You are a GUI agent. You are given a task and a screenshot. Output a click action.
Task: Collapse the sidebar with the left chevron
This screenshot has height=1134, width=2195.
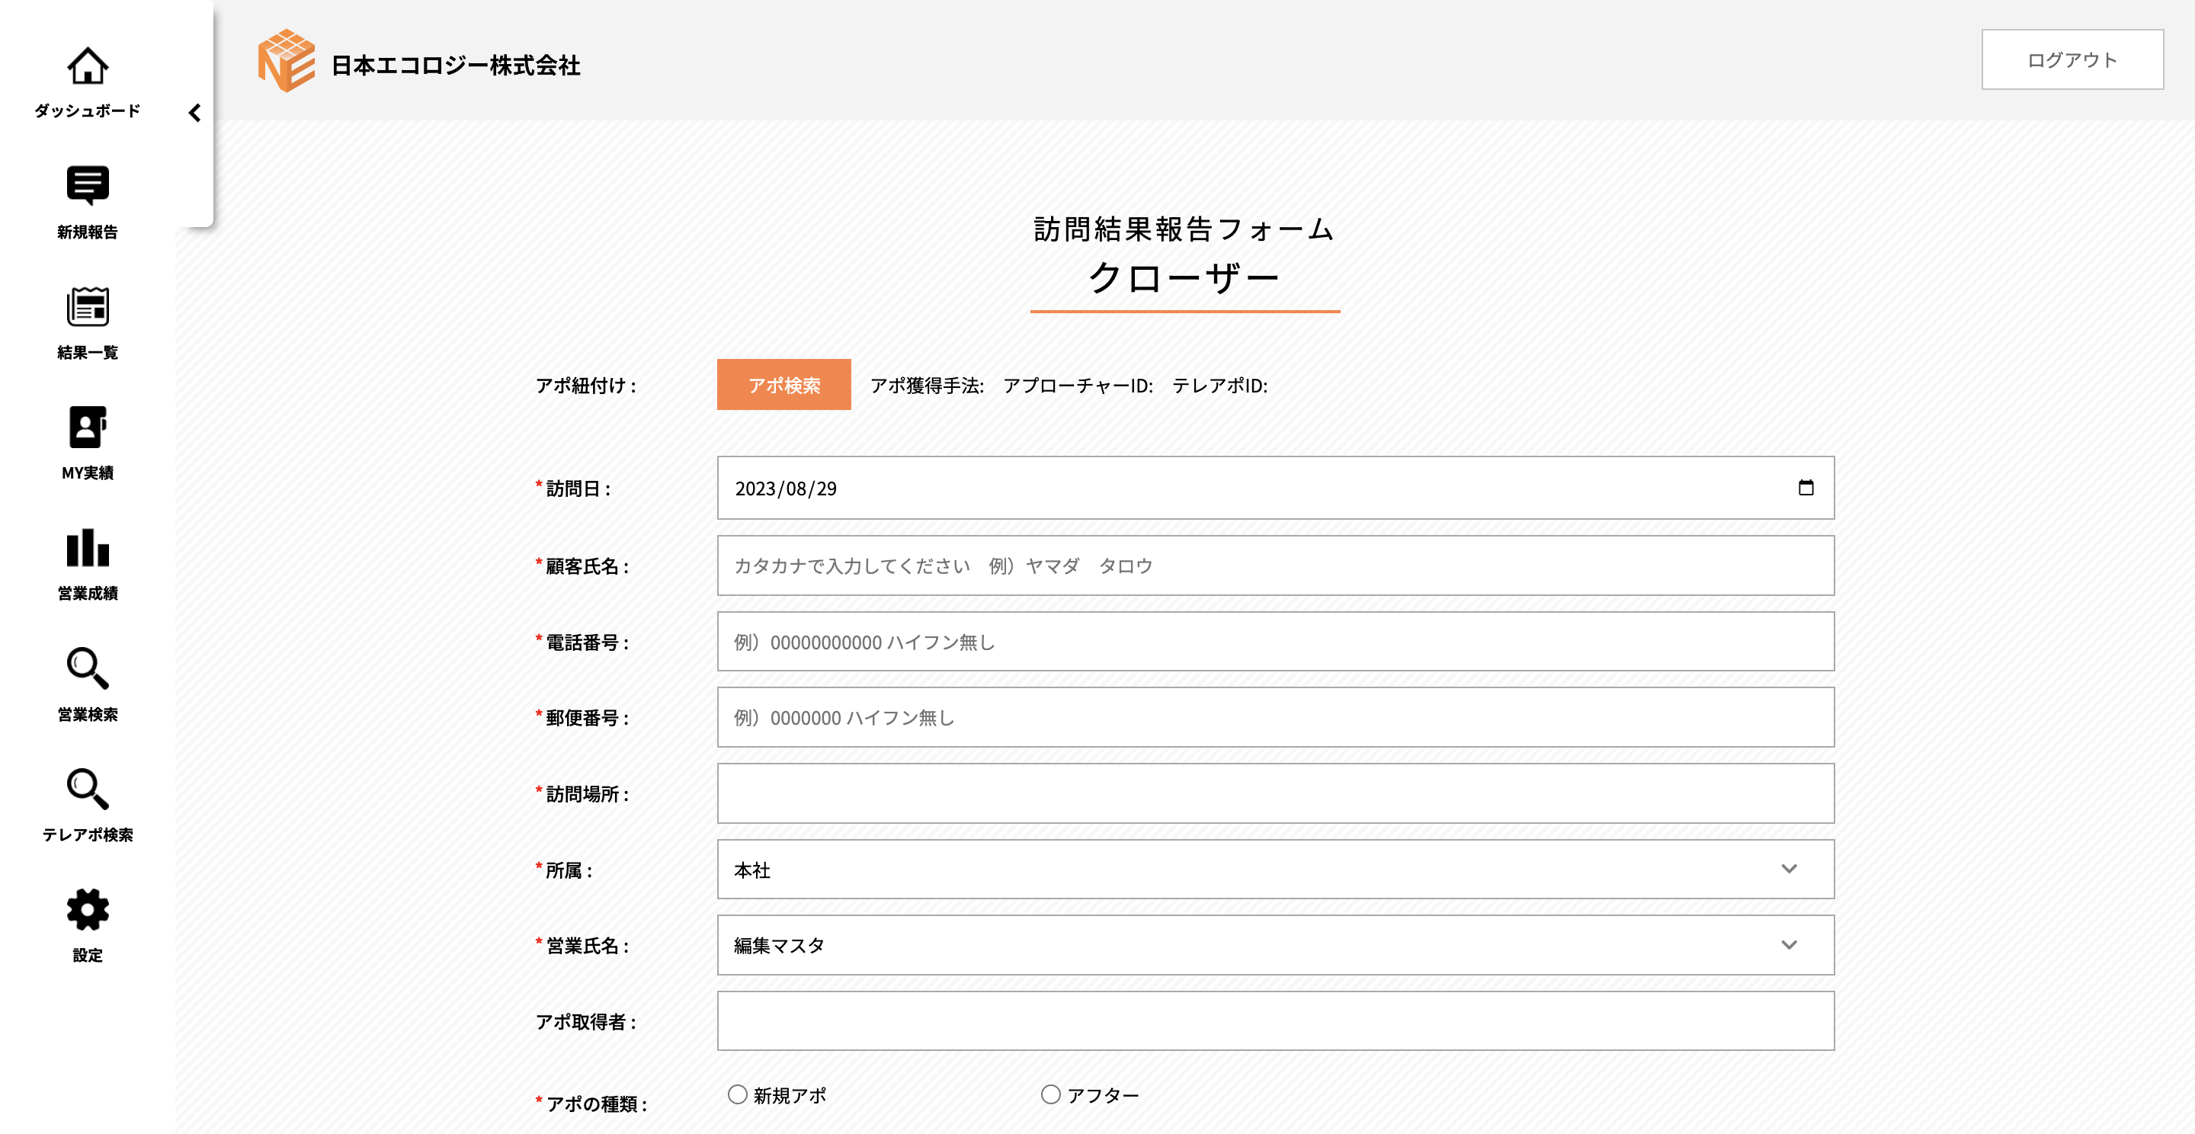[x=194, y=113]
